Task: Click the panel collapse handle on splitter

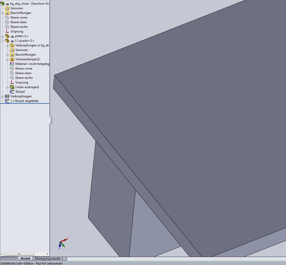Action: point(51,120)
